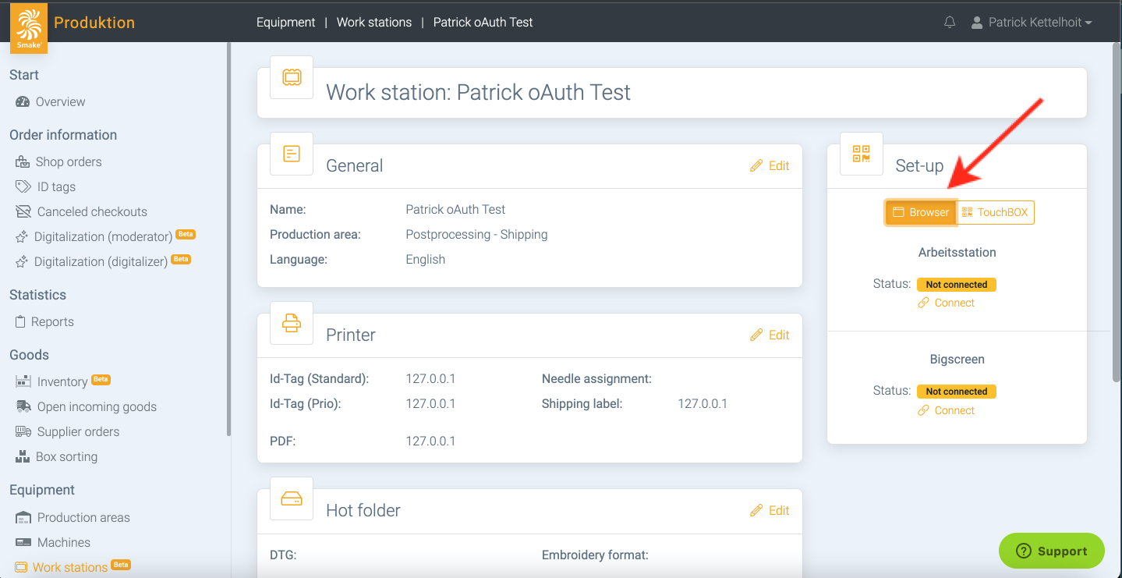Click the user avatar icon beside Patrick Kettelhoit

tap(977, 23)
